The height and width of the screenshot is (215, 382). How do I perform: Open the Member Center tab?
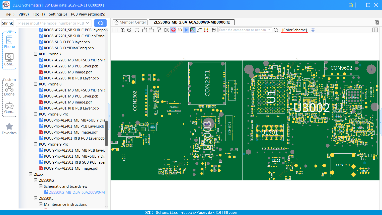[x=130, y=22]
